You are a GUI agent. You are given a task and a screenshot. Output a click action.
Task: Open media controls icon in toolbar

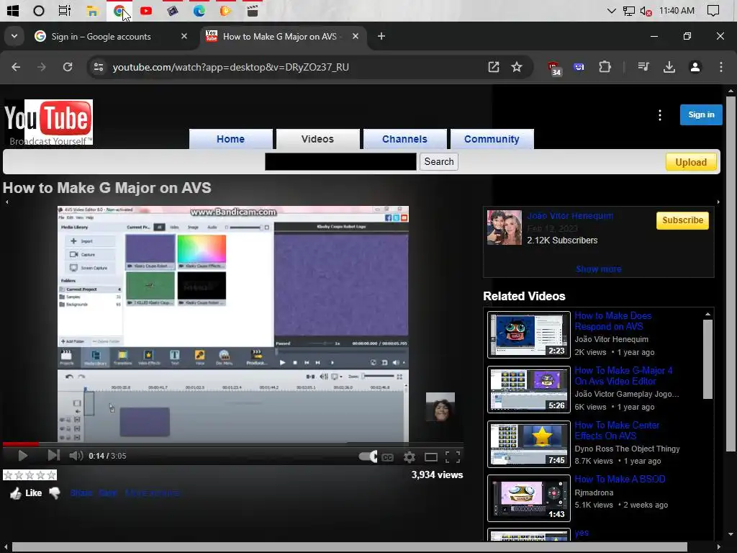[x=643, y=67]
